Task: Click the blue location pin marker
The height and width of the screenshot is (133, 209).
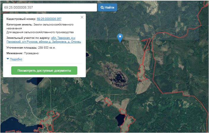Action: click(120, 38)
